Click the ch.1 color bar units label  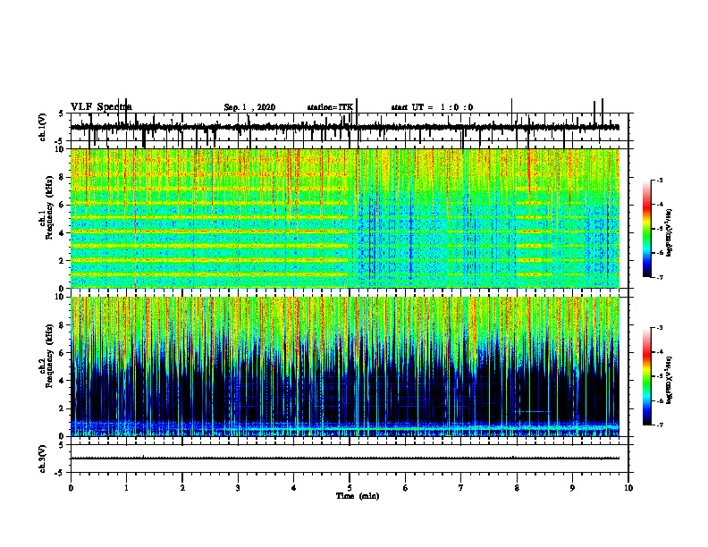[670, 232]
